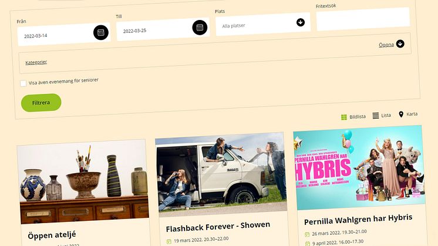Show events on Karta map pin
This screenshot has width=438, height=246.
(x=401, y=114)
